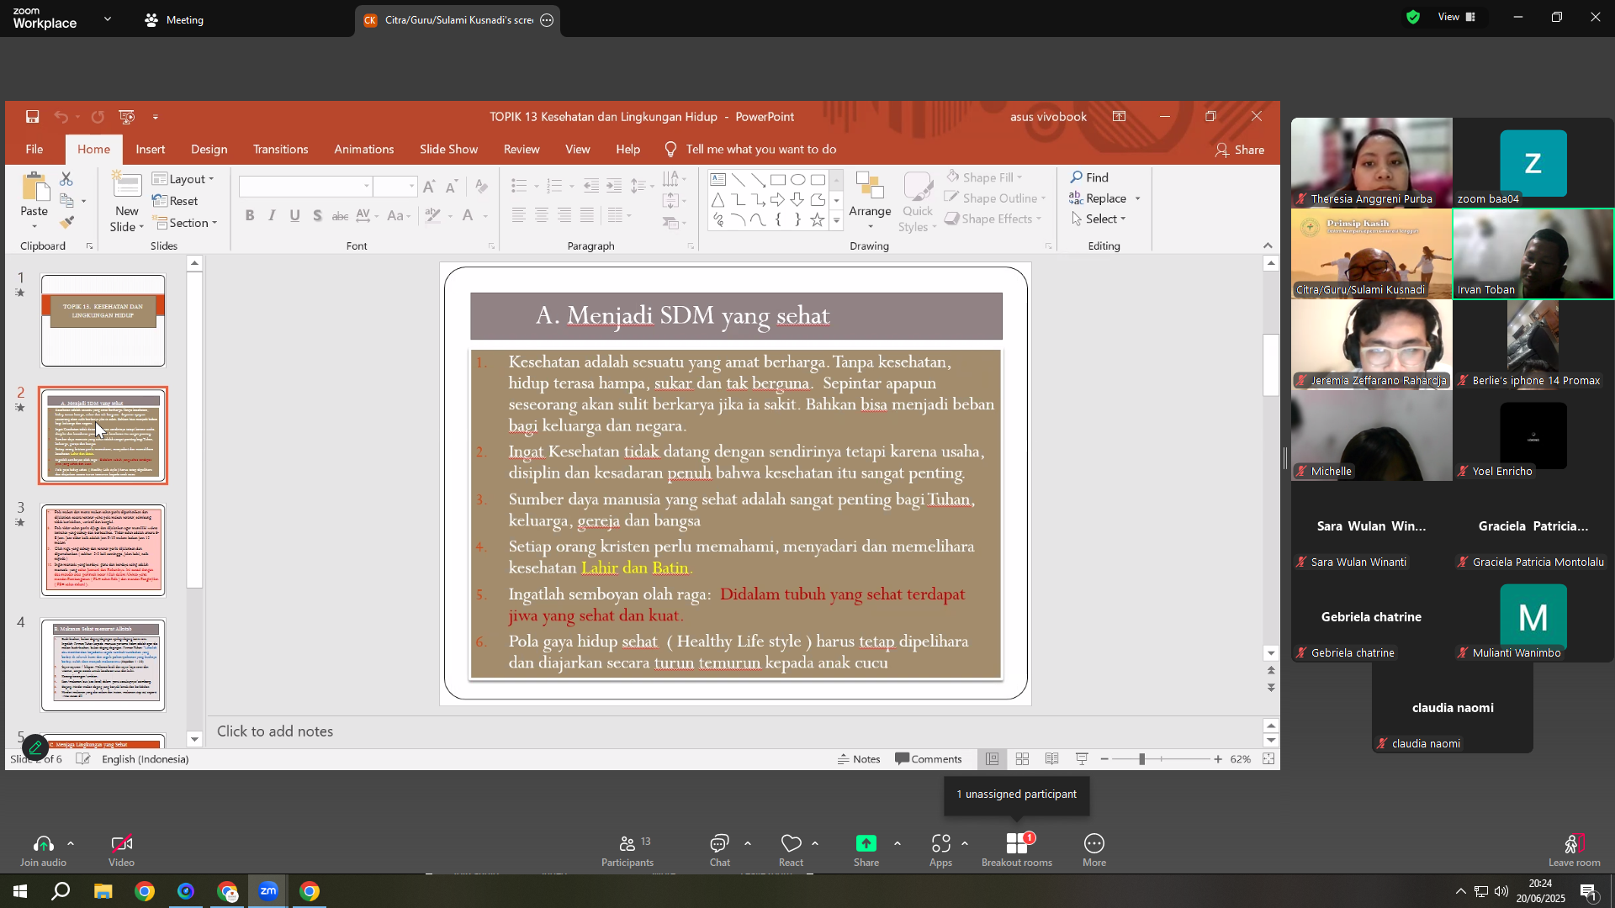Open the Zoom Apps icon

940,850
